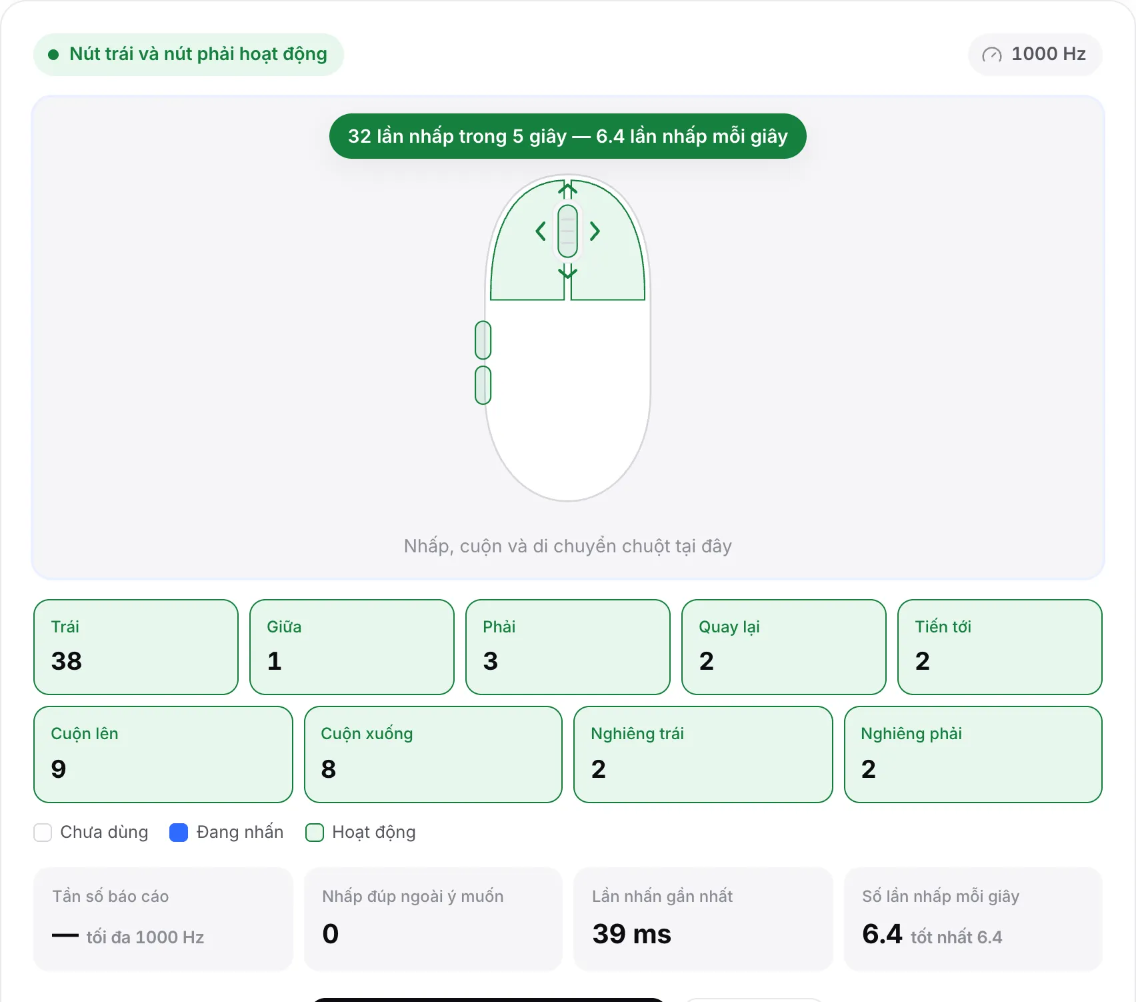Click the blue Đang nhấn legend box
Viewport: 1136px width, 1002px height.
tap(179, 833)
